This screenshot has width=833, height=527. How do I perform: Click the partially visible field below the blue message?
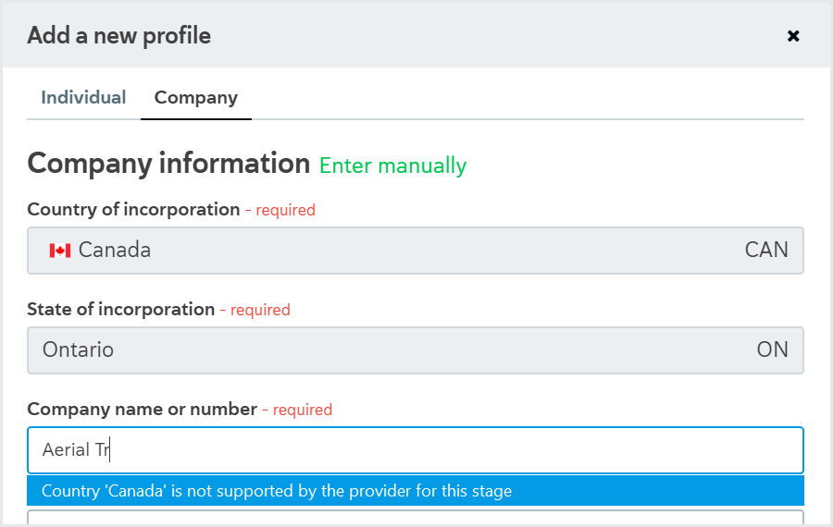(416, 518)
